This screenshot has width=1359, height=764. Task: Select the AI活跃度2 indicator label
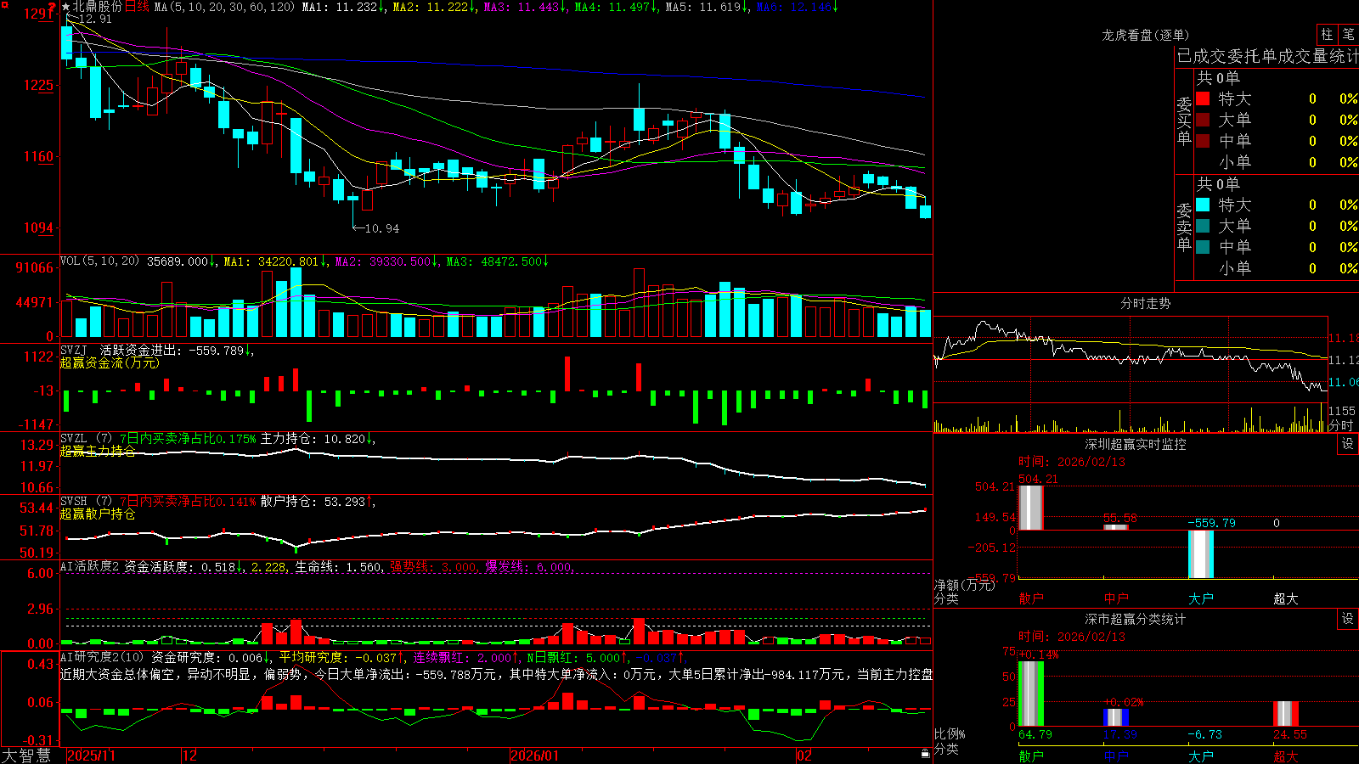point(90,567)
